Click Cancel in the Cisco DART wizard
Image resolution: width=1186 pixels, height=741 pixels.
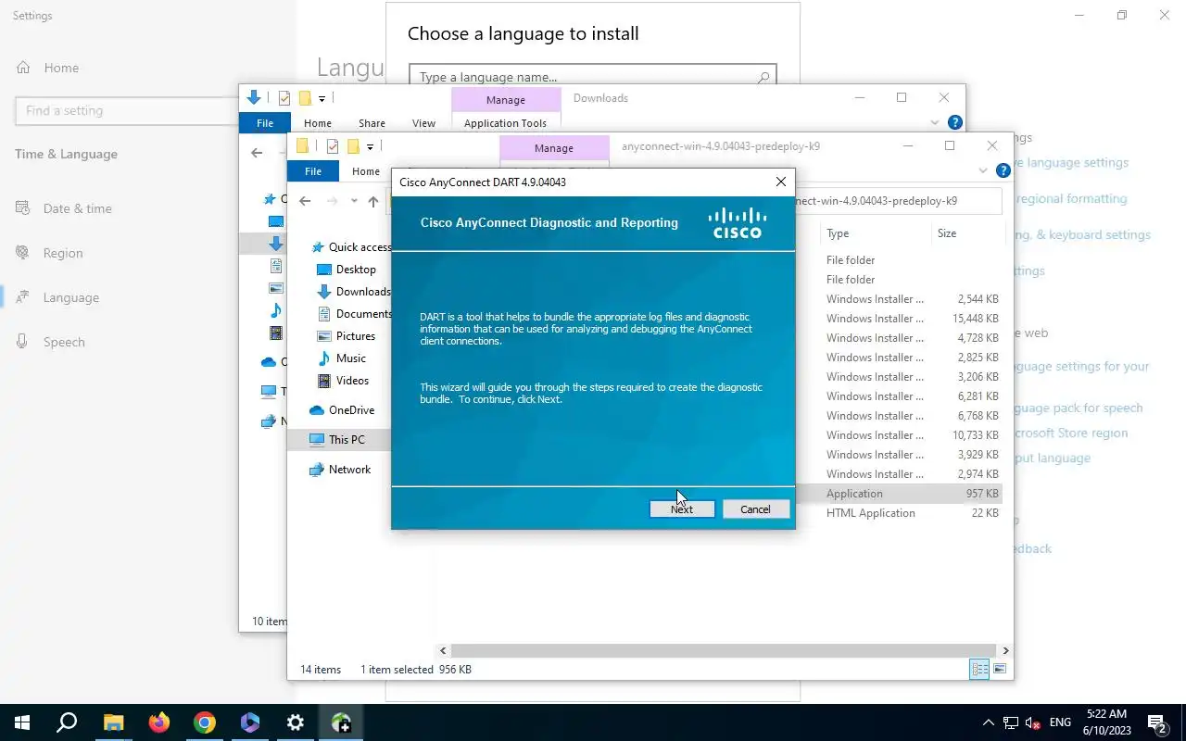755,509
